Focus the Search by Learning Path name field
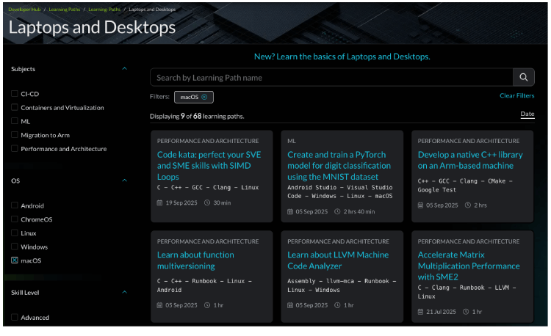The width and height of the screenshot is (551, 336). tap(331, 78)
